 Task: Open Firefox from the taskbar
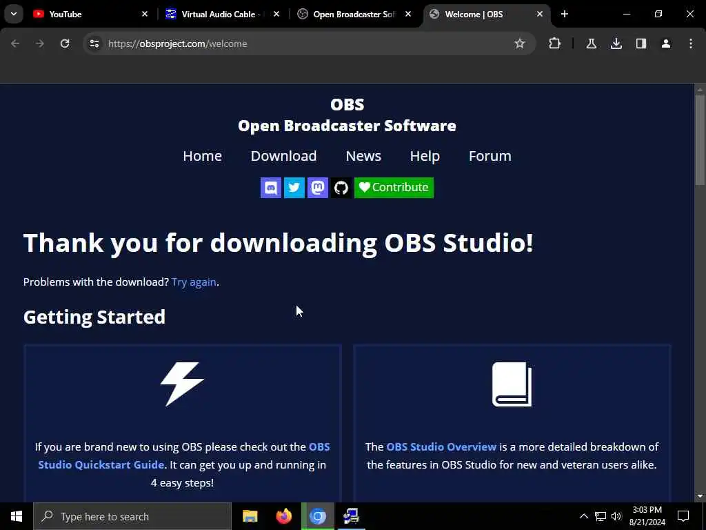(283, 516)
